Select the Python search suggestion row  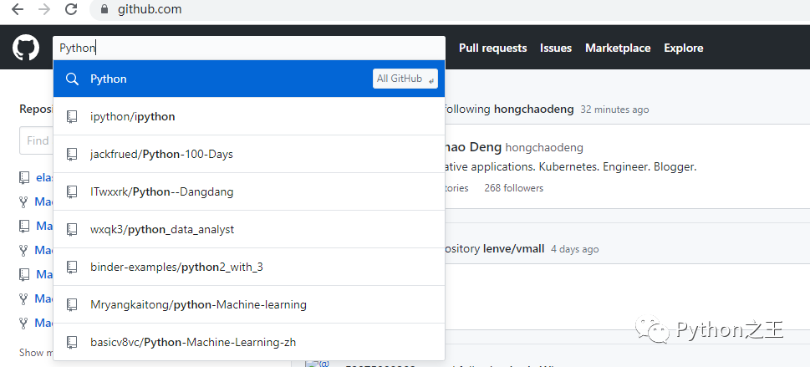pos(249,79)
